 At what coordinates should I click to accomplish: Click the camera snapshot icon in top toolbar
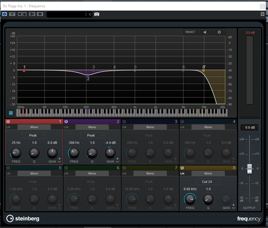[x=97, y=14]
